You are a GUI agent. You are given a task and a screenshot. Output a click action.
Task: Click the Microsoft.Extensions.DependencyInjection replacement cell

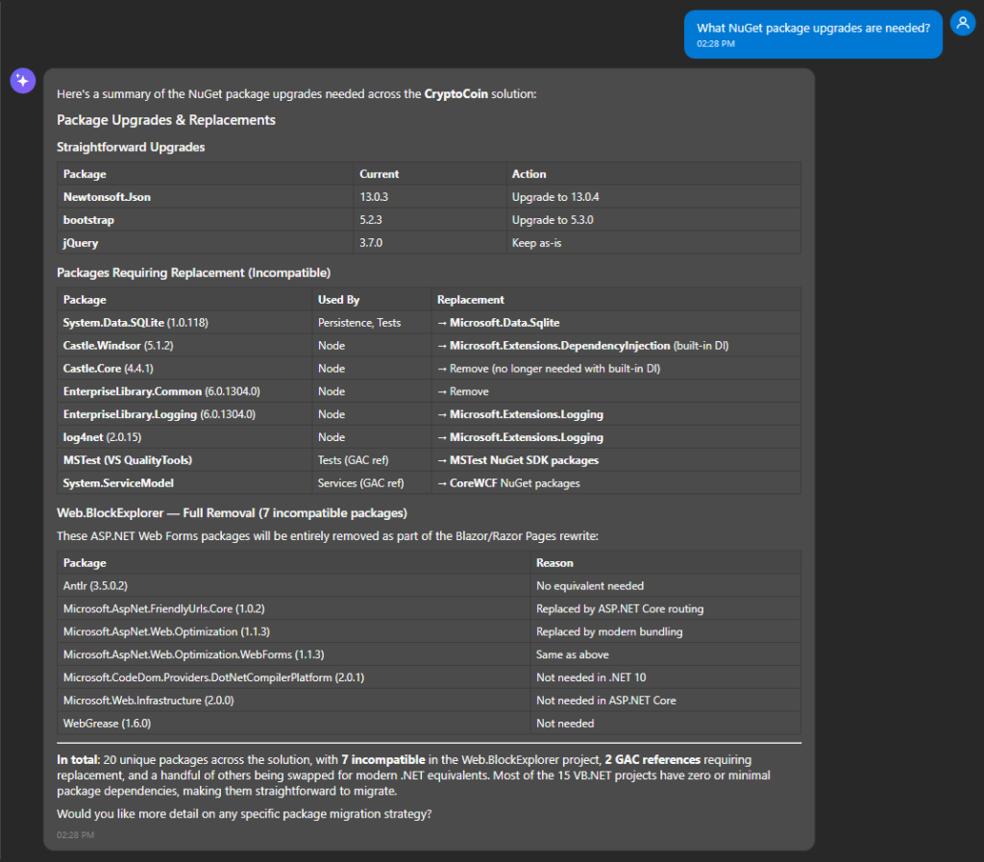616,346
